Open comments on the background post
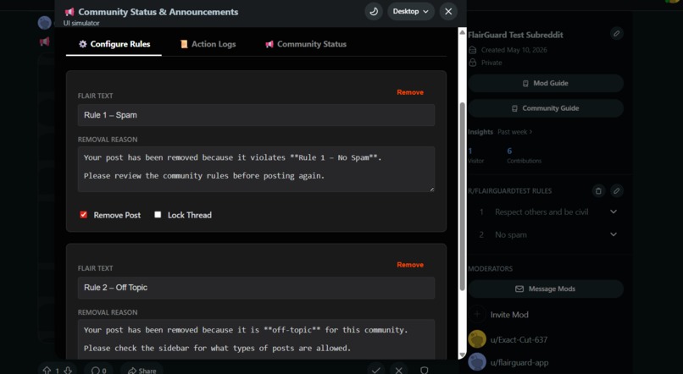 [99, 371]
